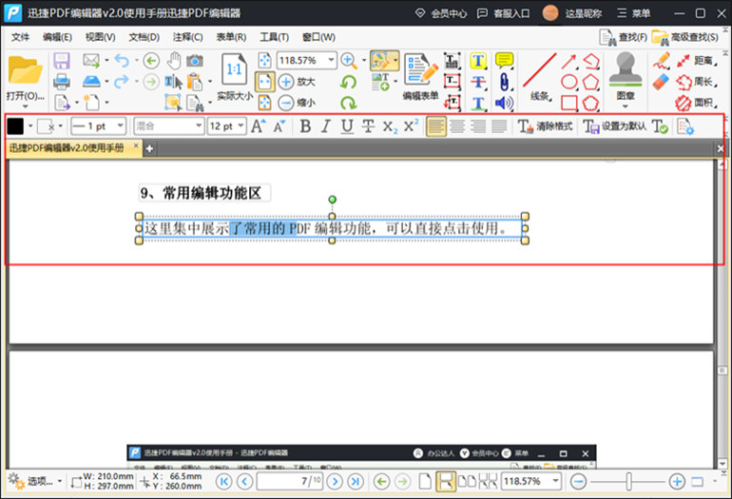
Task: Set right text alignment
Action: [478, 126]
